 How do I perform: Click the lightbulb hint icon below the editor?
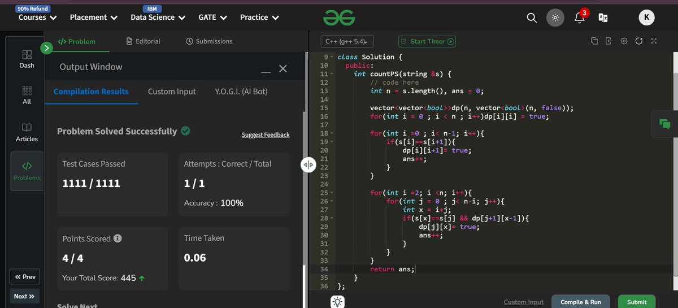pos(338,302)
